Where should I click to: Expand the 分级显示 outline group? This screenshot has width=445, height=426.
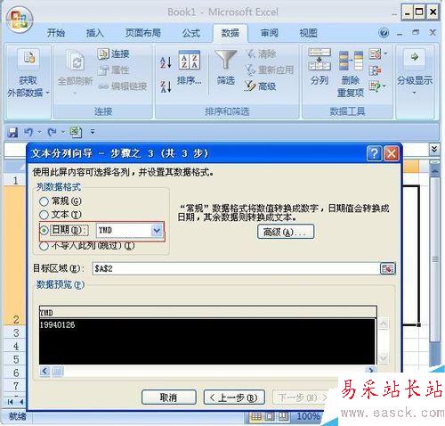coord(415,73)
